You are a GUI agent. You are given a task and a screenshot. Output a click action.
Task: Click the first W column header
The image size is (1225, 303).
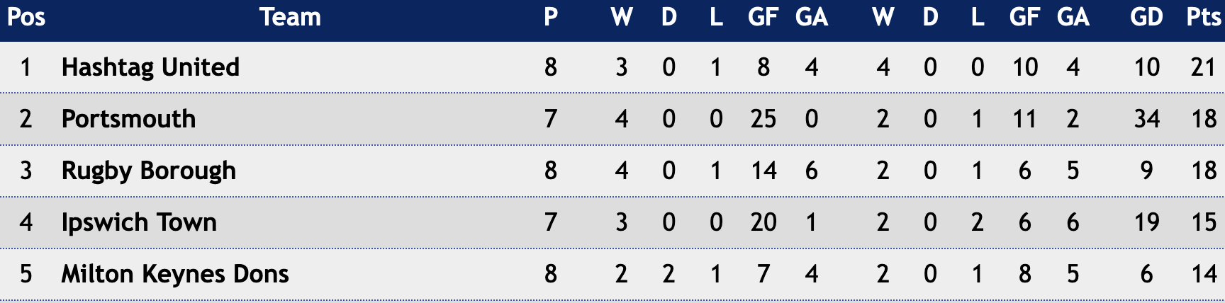(622, 17)
